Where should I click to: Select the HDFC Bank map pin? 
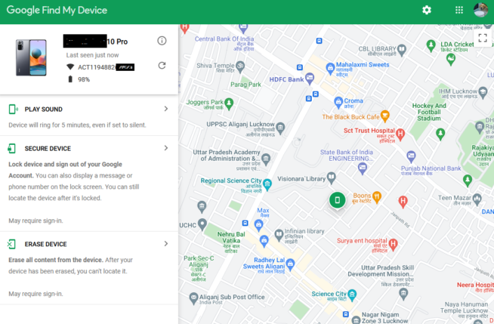pyautogui.click(x=310, y=78)
